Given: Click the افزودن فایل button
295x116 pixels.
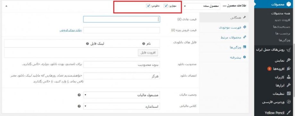Looking at the screenshot, I should coord(148,53).
